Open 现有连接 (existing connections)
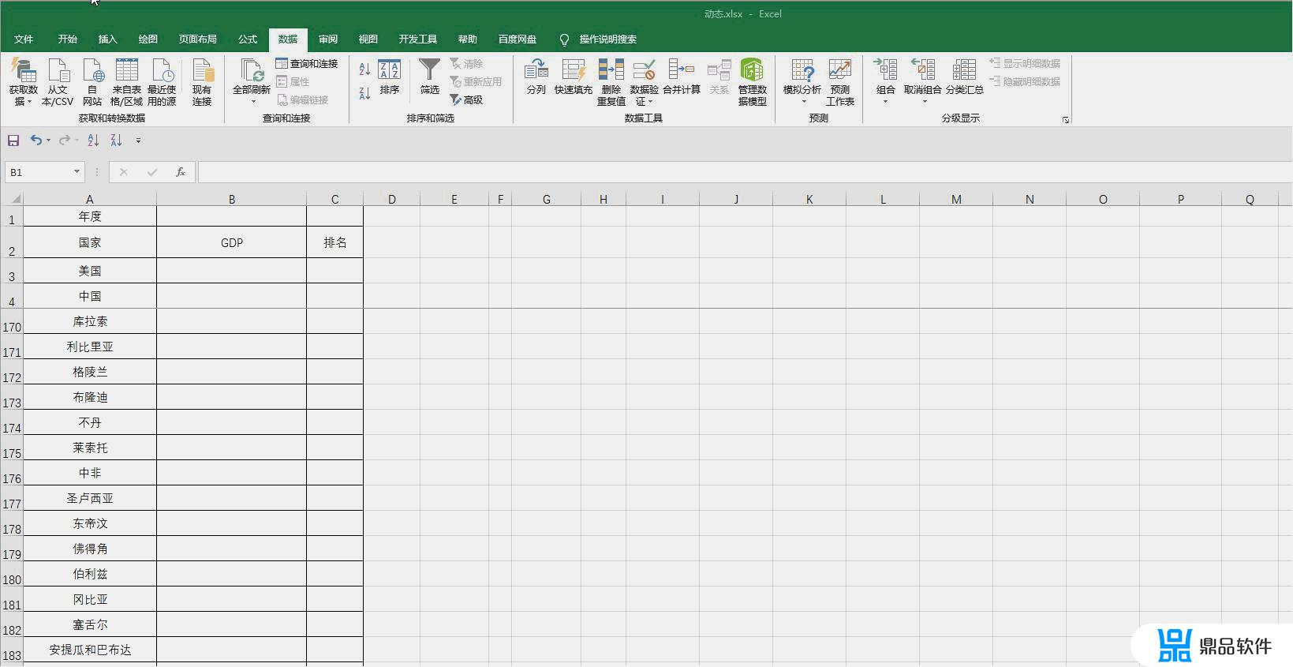The image size is (1293, 667). click(202, 82)
